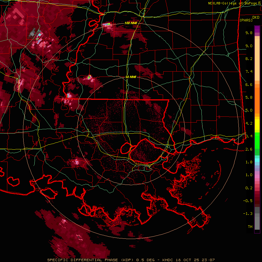
Task: Click the 0.2 color scale label
Action: pyautogui.click(x=249, y=188)
